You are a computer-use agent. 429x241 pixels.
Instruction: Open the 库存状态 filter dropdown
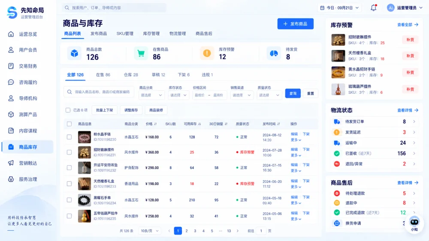point(178,95)
